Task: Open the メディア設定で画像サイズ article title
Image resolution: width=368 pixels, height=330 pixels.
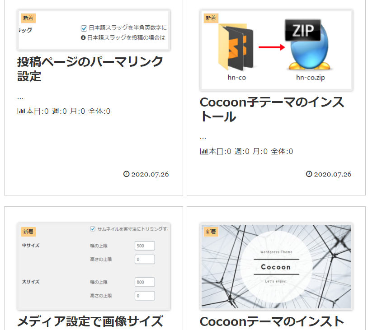Action: click(90, 321)
